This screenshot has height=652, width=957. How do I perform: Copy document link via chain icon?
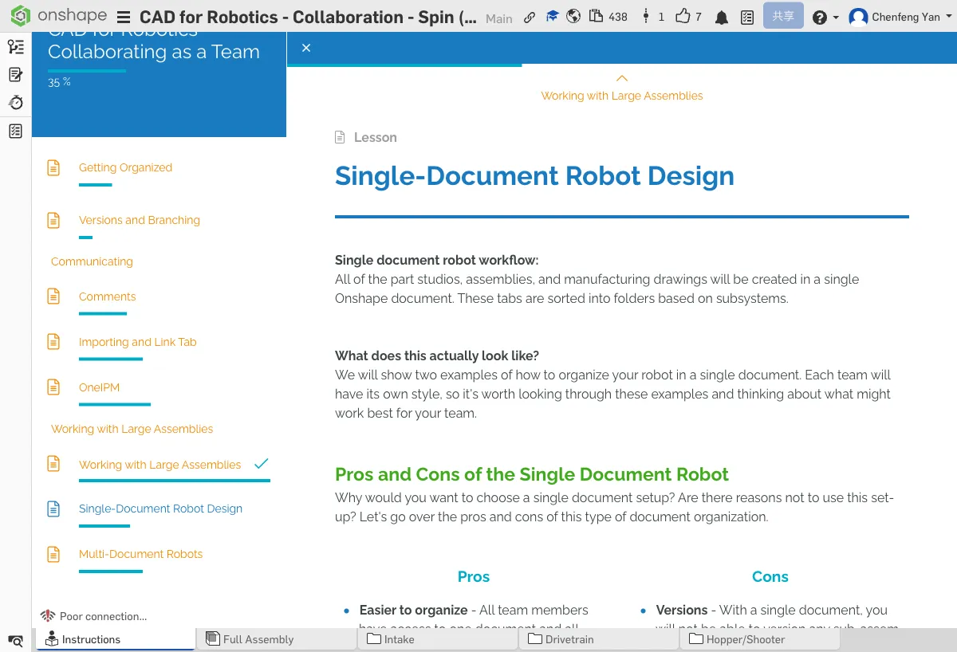point(530,17)
